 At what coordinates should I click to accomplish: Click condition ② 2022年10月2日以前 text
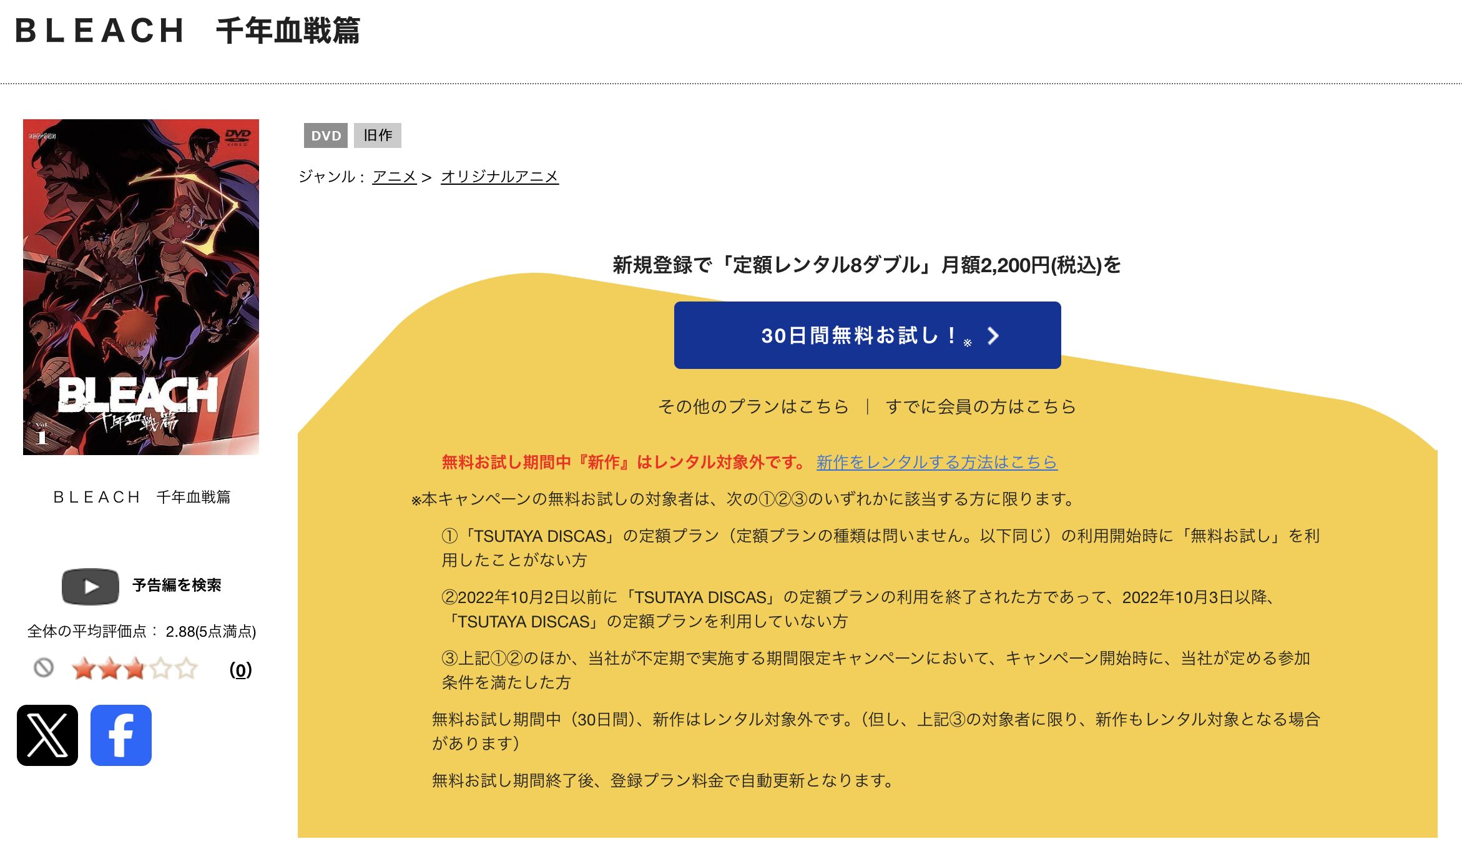coord(858,609)
